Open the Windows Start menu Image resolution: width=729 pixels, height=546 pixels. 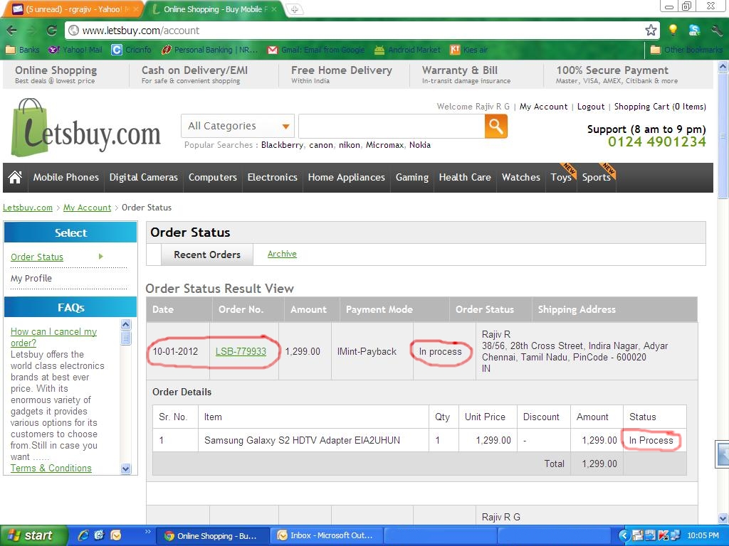[32, 535]
